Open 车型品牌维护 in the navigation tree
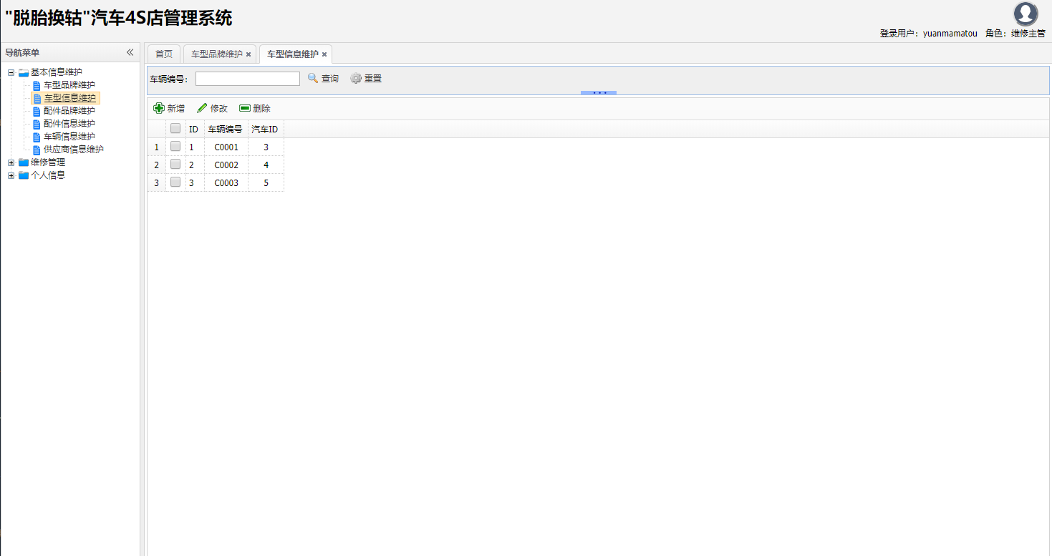The height and width of the screenshot is (556, 1052). [69, 85]
